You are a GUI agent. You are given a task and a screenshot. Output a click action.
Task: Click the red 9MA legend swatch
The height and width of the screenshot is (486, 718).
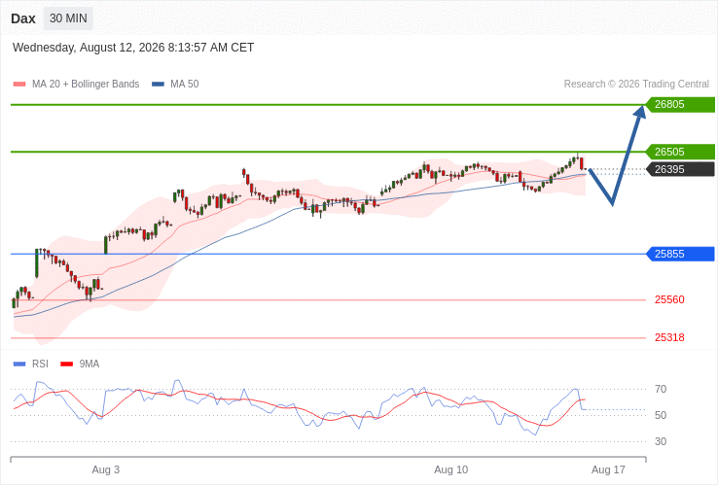point(67,364)
